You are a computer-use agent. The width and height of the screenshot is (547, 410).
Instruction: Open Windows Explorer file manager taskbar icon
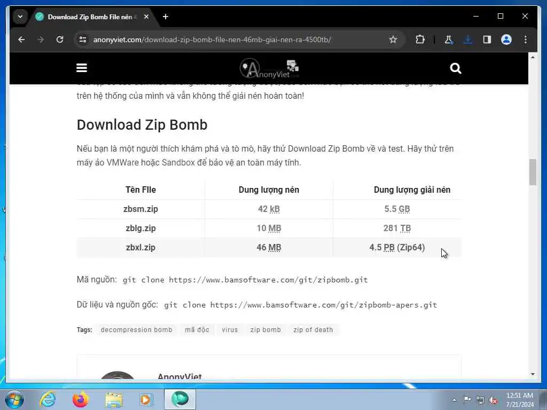[114, 399]
